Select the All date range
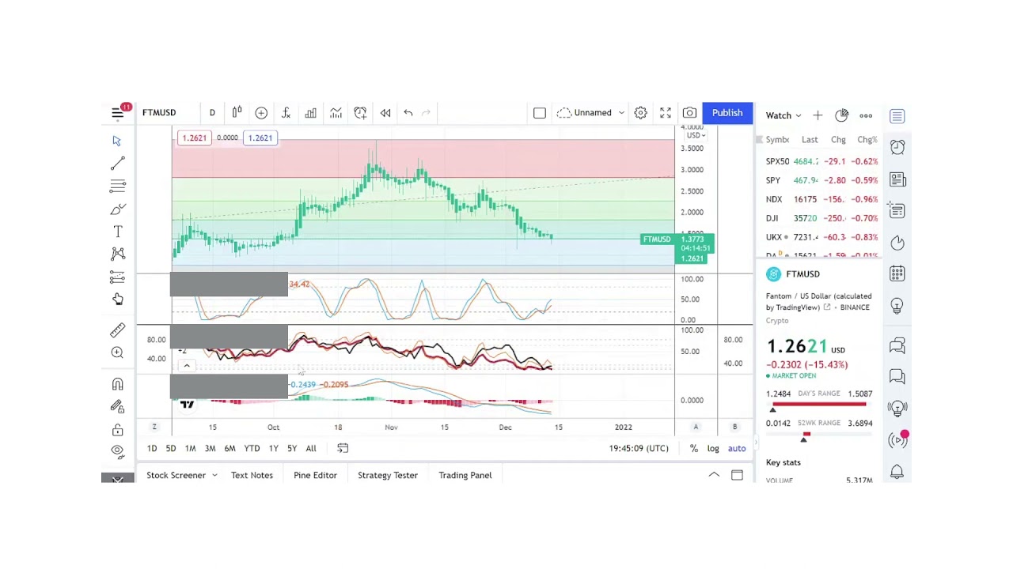 311,448
